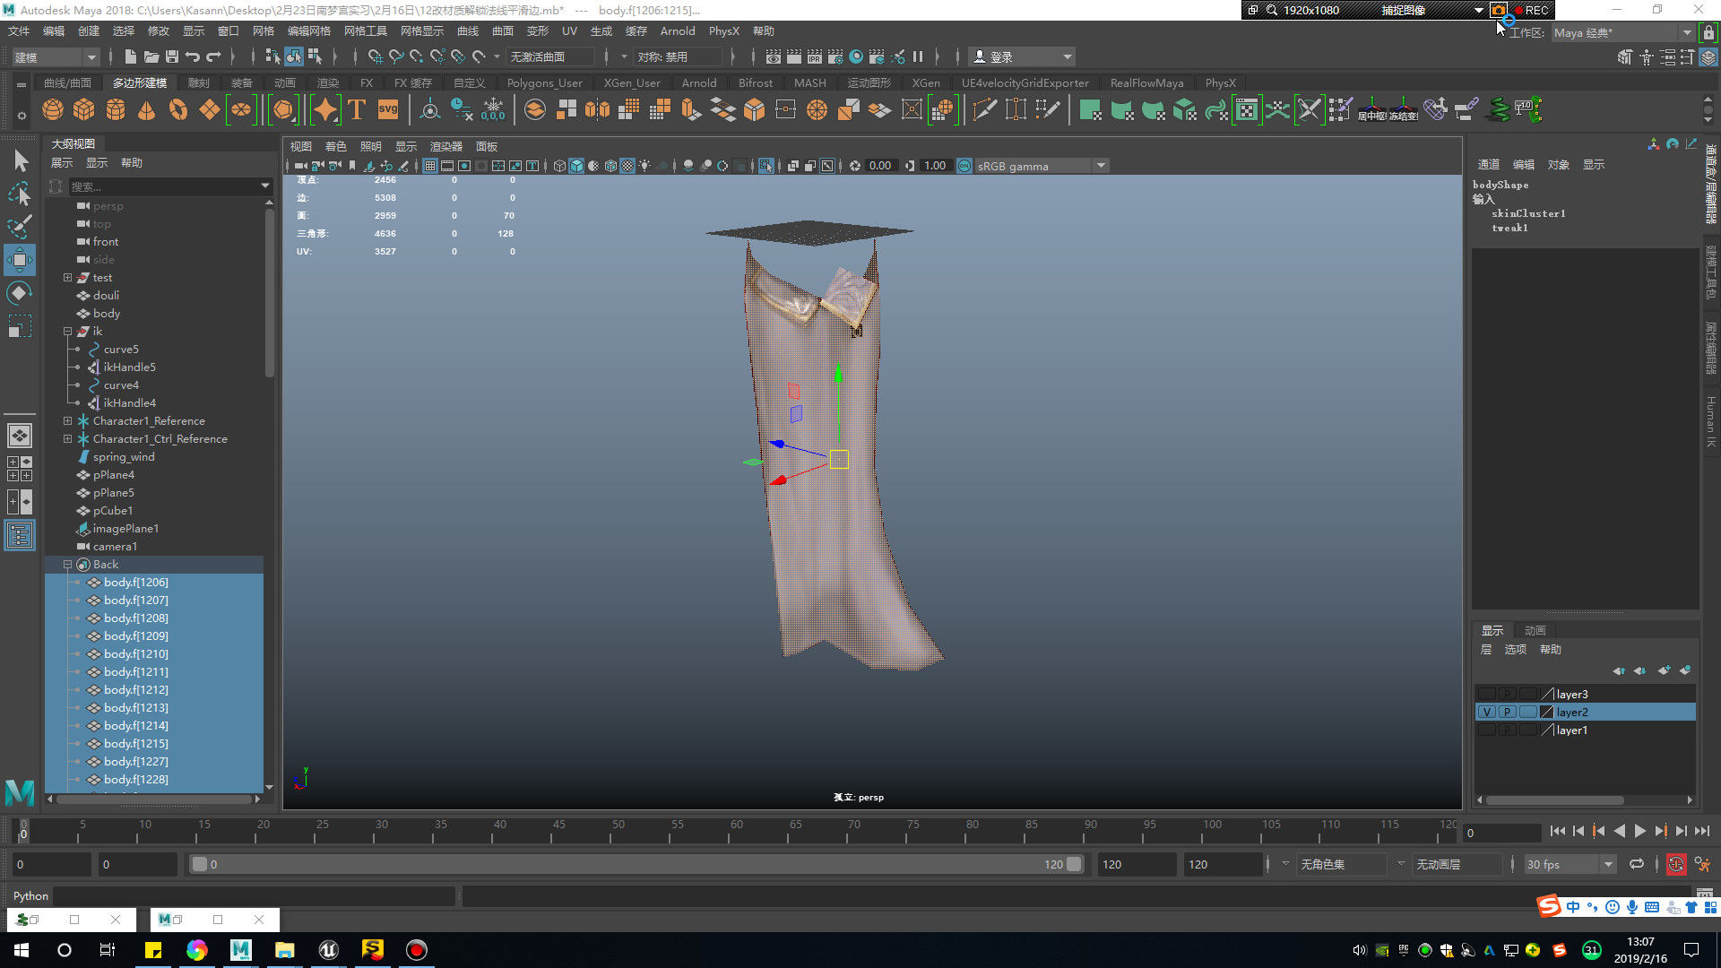
Task: Switch to the 动画 layer tab
Action: tap(1535, 630)
